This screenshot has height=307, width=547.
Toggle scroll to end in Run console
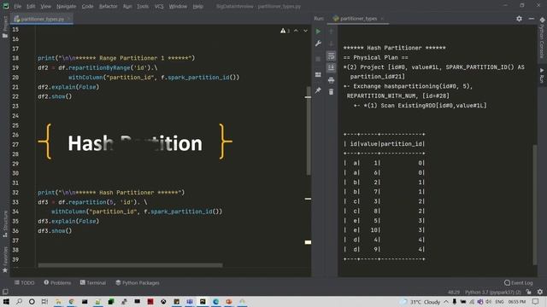(x=331, y=67)
